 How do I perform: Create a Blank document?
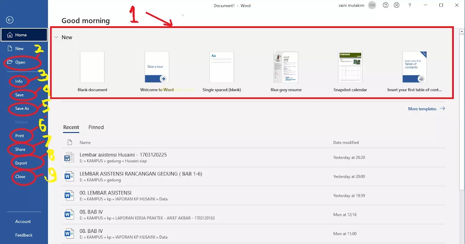click(x=92, y=72)
